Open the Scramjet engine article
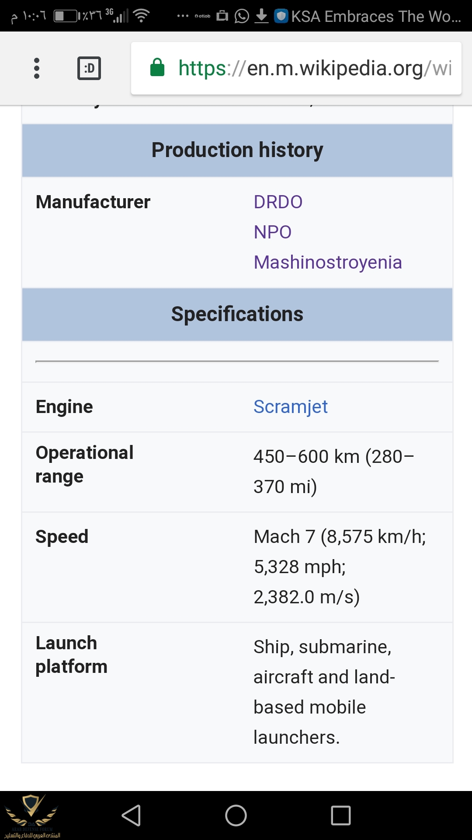 (290, 407)
